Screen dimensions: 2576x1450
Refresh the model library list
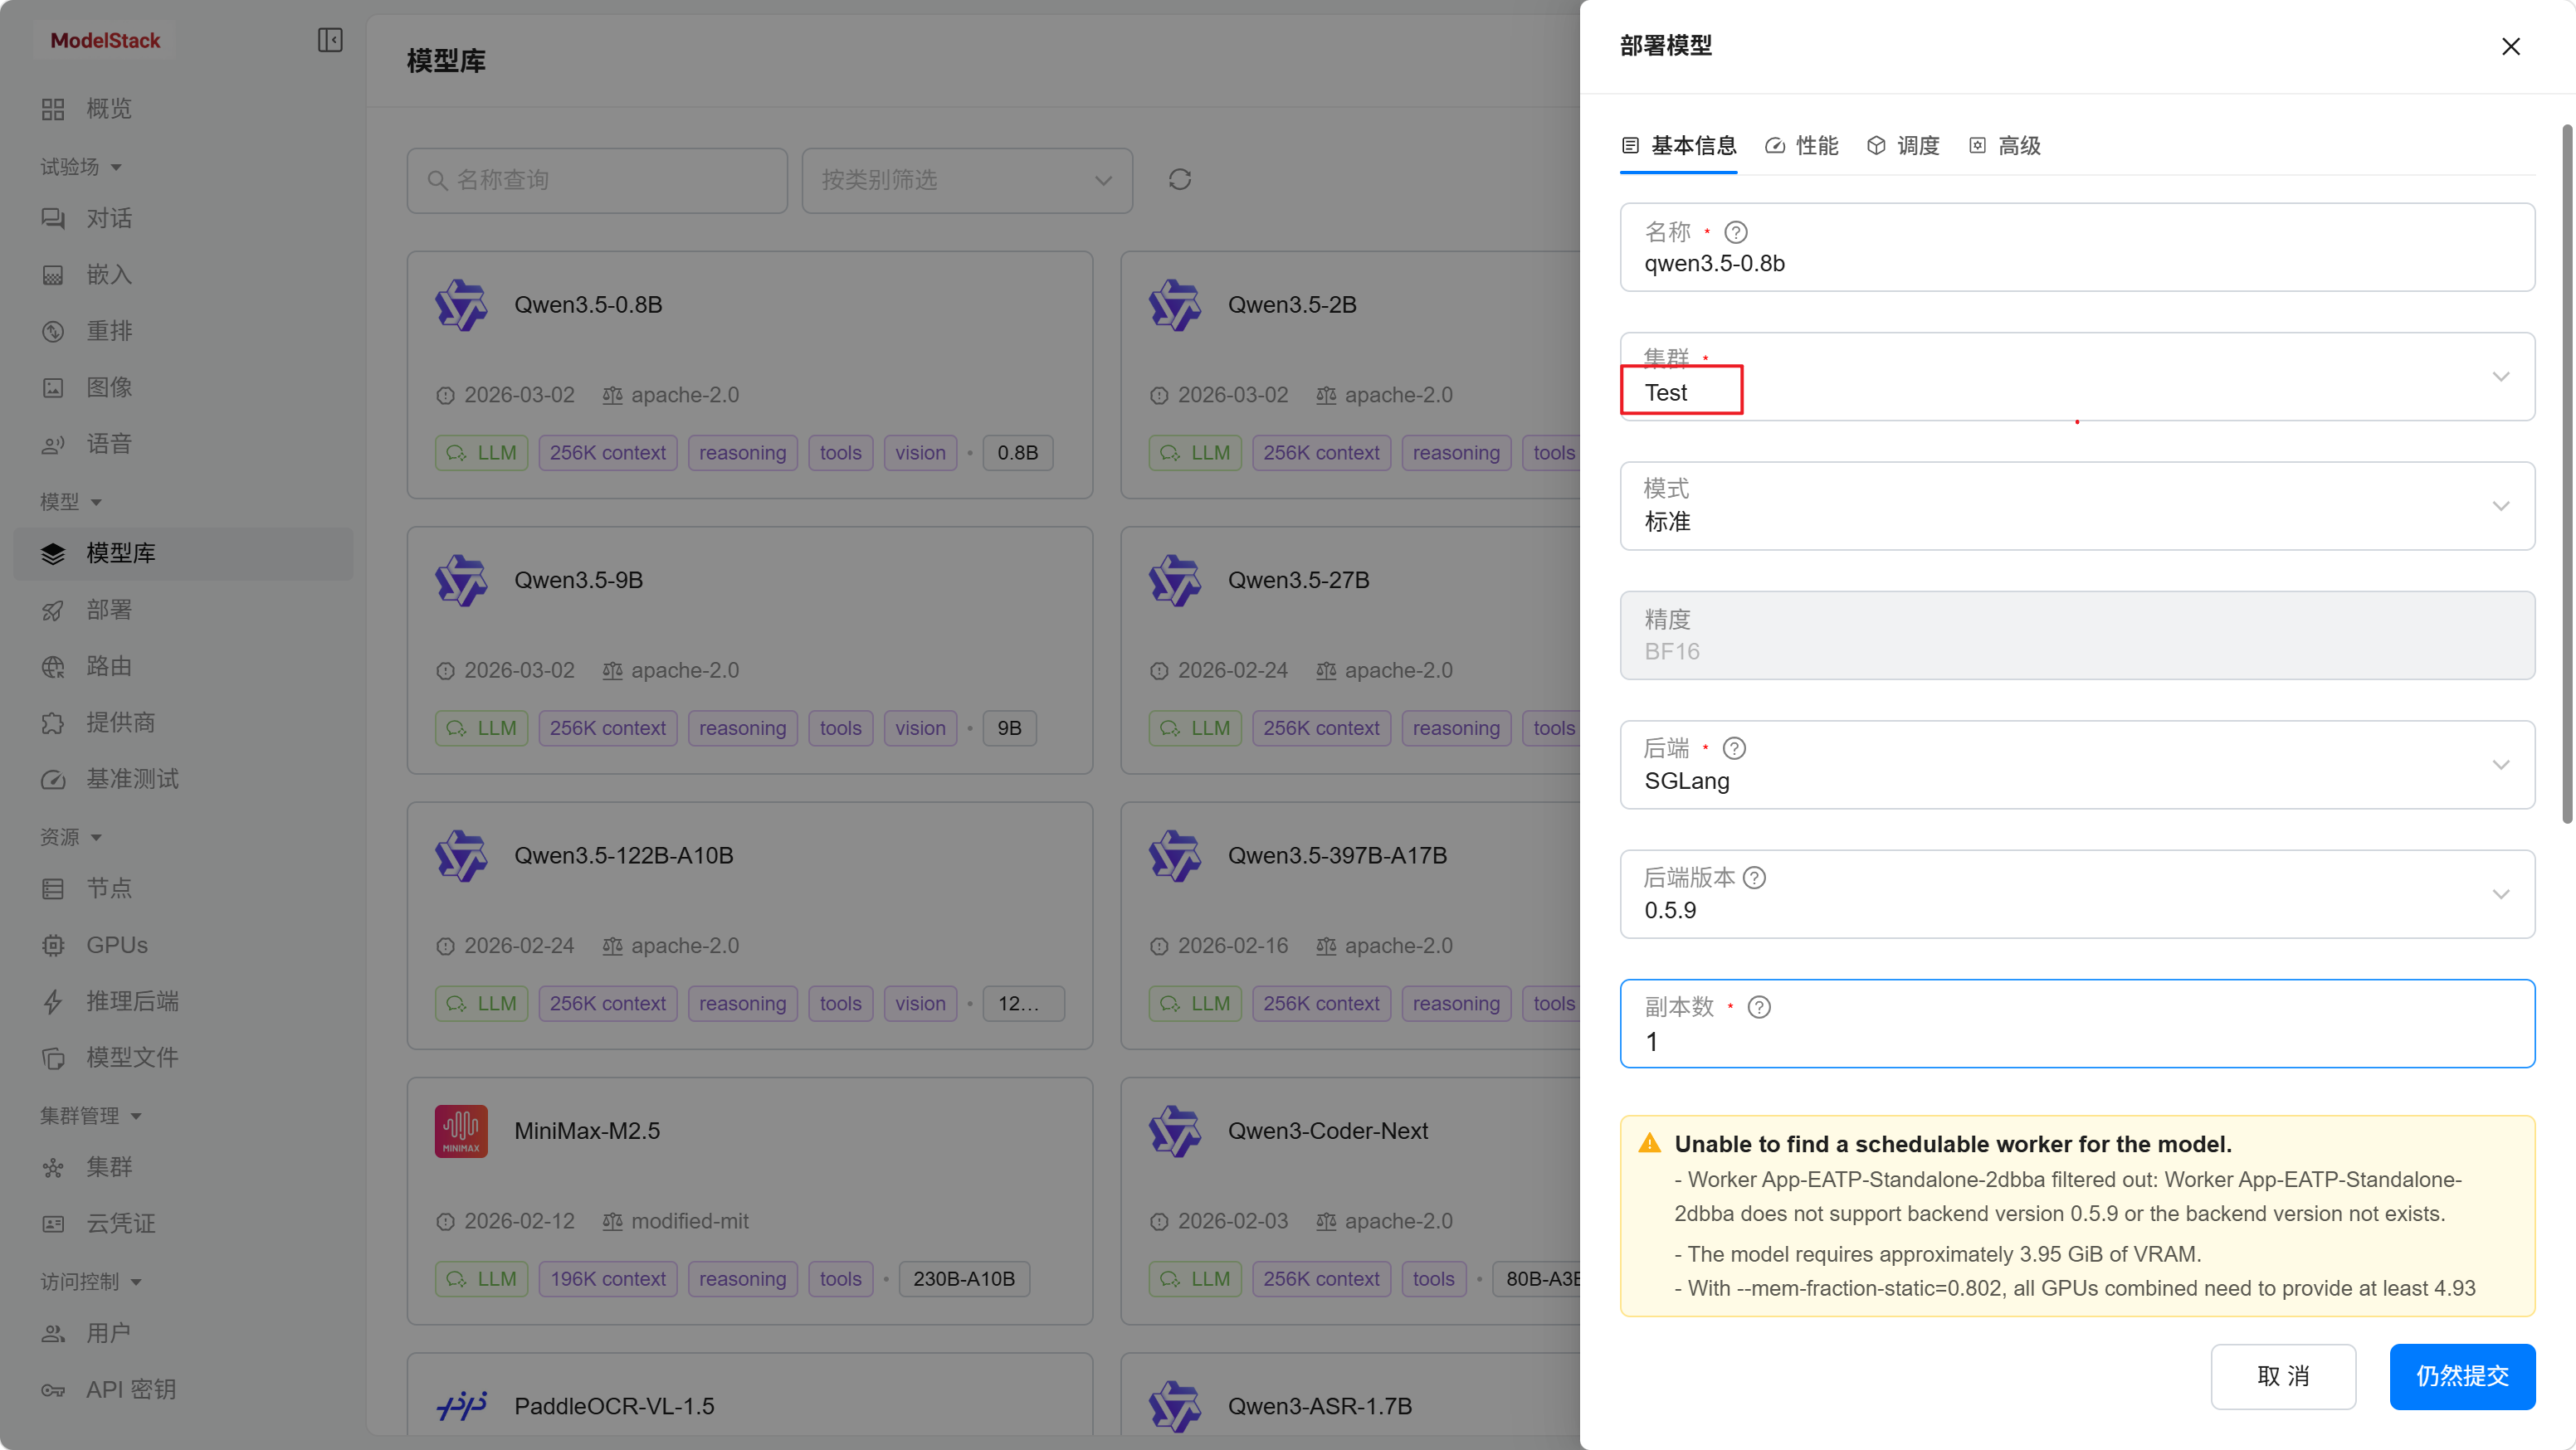(1180, 180)
